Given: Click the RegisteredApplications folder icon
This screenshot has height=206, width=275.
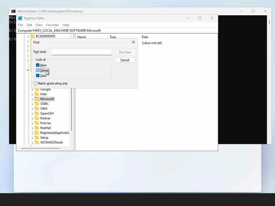Looking at the screenshot, I should coord(37,133).
